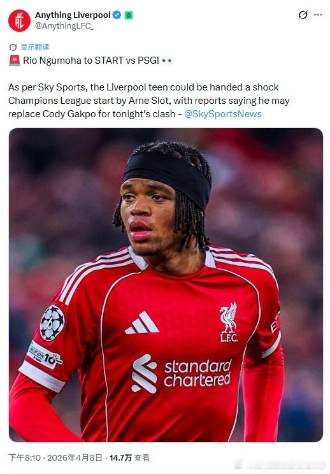Open the three-dot more options menu

[x=318, y=15]
